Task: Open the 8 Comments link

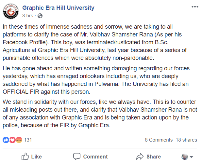Action: (x=159, y=140)
